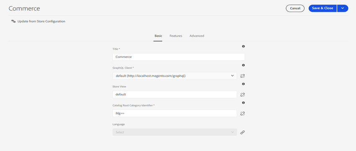Click the Store View text field
356x151 pixels.
[175, 94]
